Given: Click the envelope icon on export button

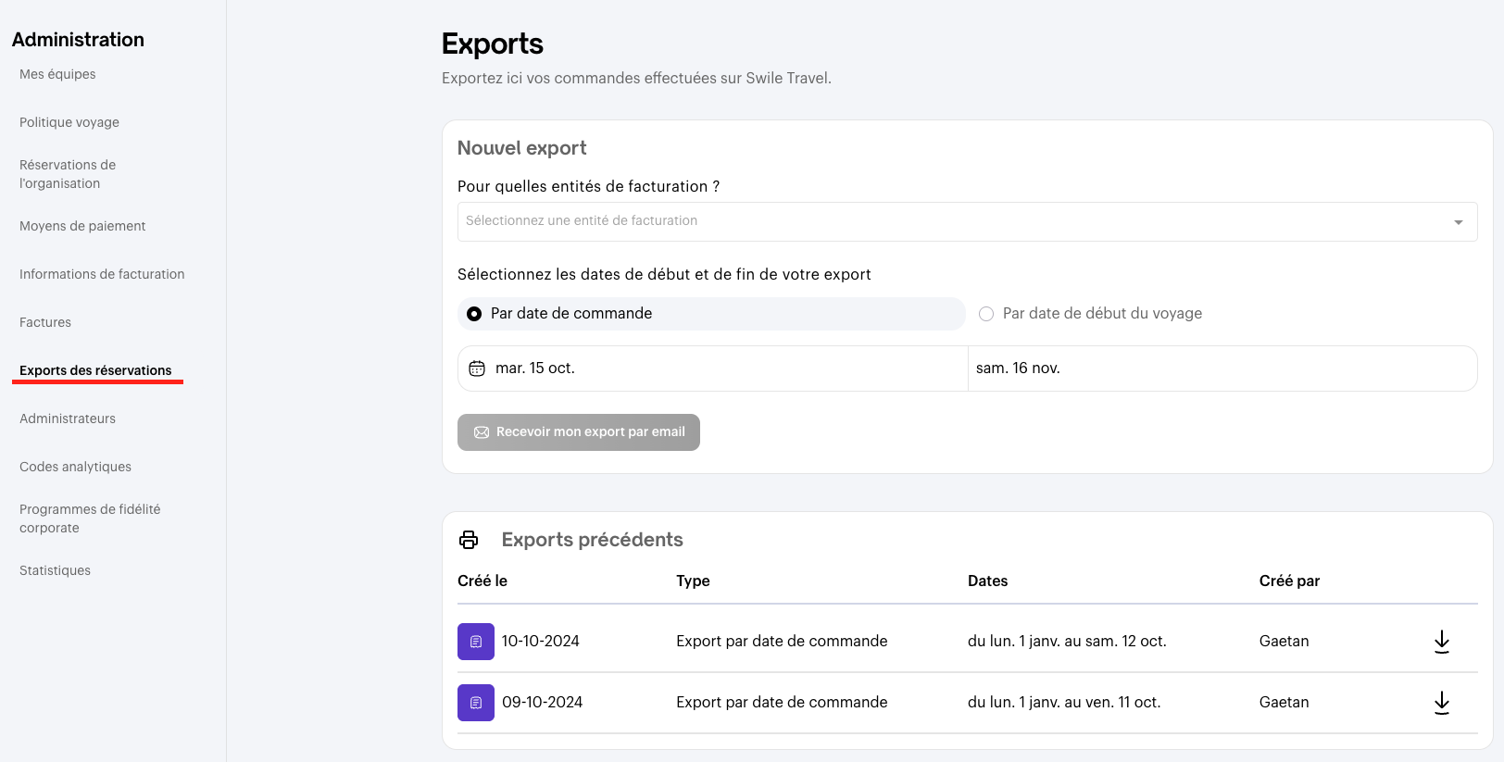Looking at the screenshot, I should click(x=482, y=432).
